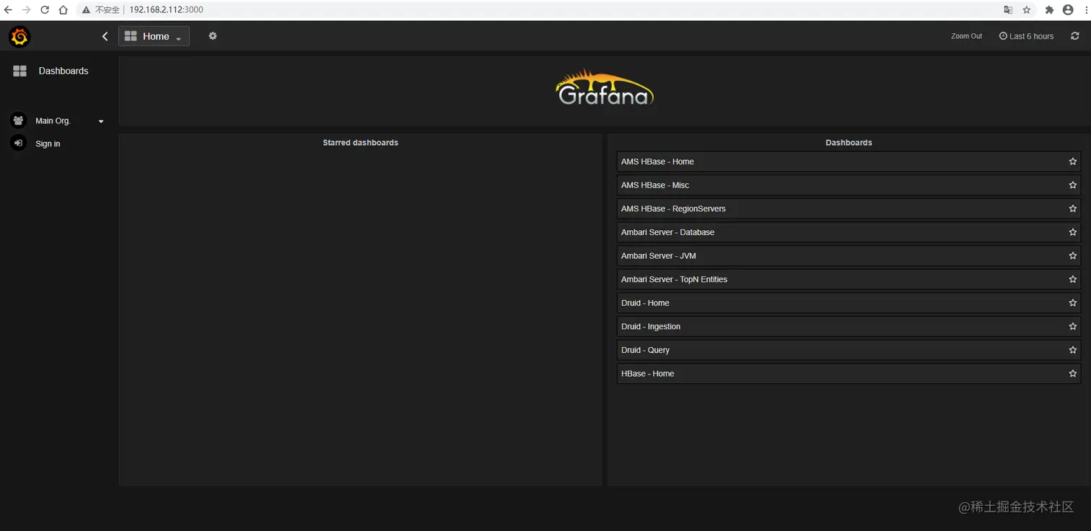Star the AMS HBase - RegionServers dashboard
The height and width of the screenshot is (531, 1091).
pyautogui.click(x=1073, y=209)
